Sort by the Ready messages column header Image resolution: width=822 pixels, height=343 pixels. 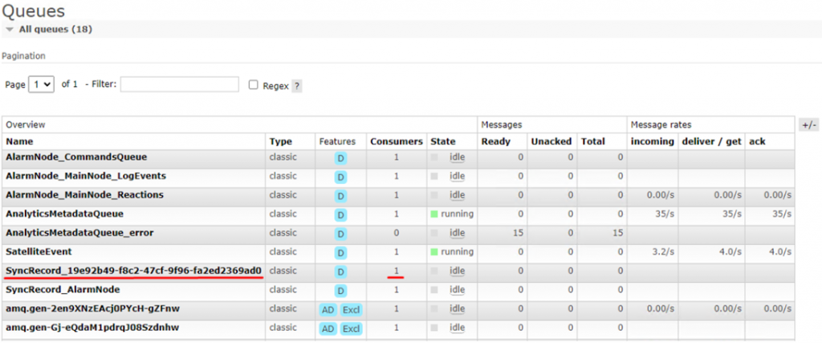click(495, 141)
